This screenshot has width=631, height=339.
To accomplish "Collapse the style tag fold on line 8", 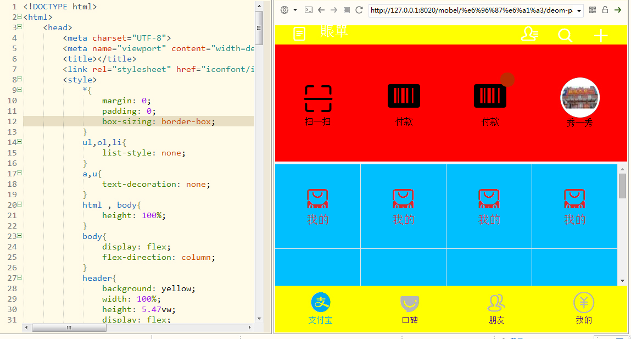I will coord(20,80).
